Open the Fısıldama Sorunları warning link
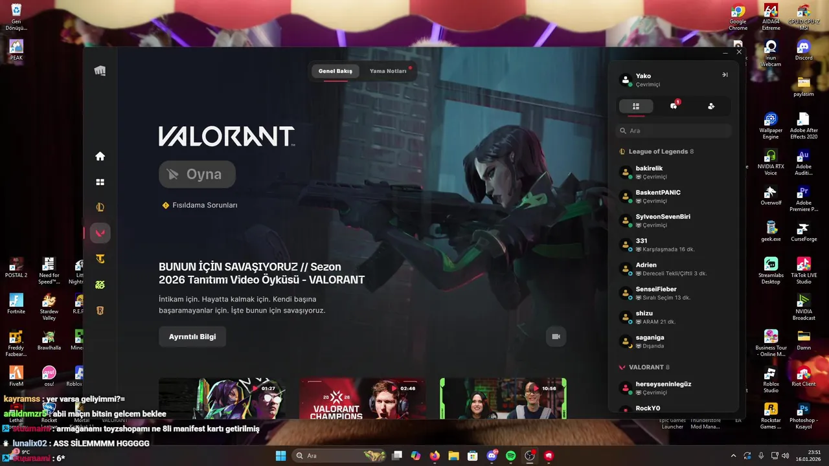The image size is (829, 466). coord(200,205)
